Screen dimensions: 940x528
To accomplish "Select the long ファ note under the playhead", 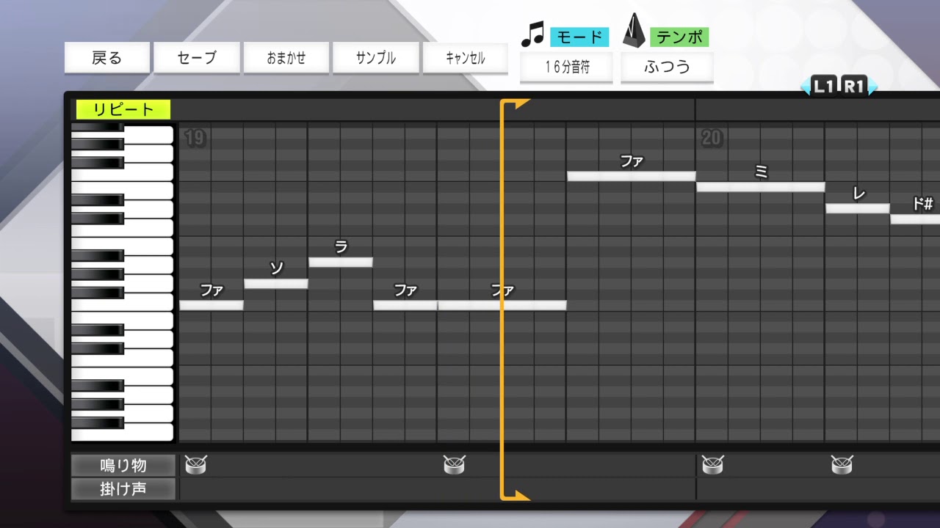I will click(502, 305).
